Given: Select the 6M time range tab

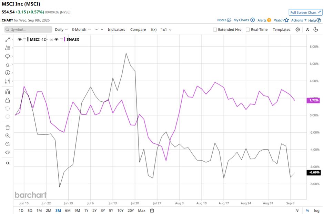Looking at the screenshot, I should 68,211.
